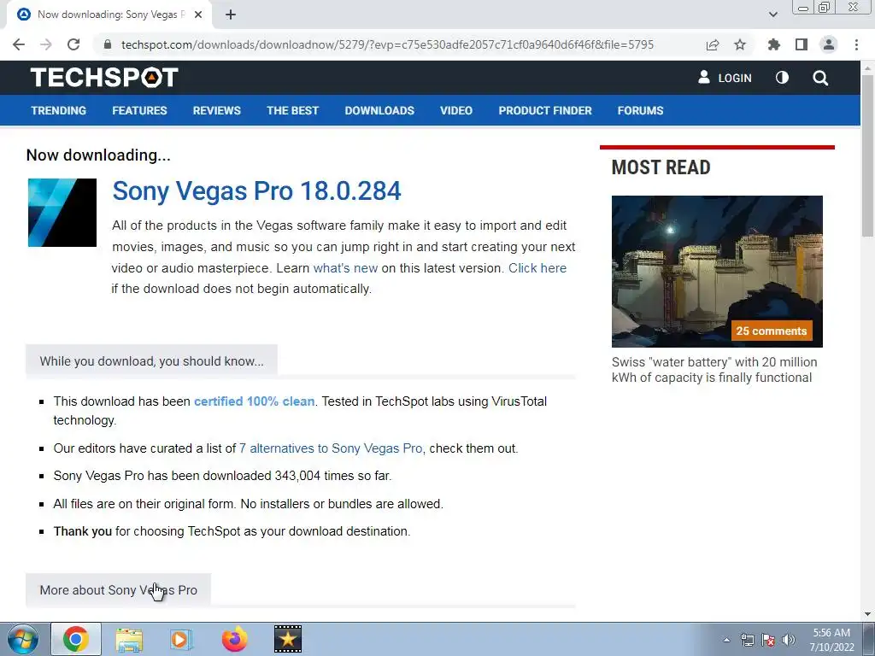Click the TechSpot logo
Image resolution: width=875 pixels, height=656 pixels.
click(104, 78)
